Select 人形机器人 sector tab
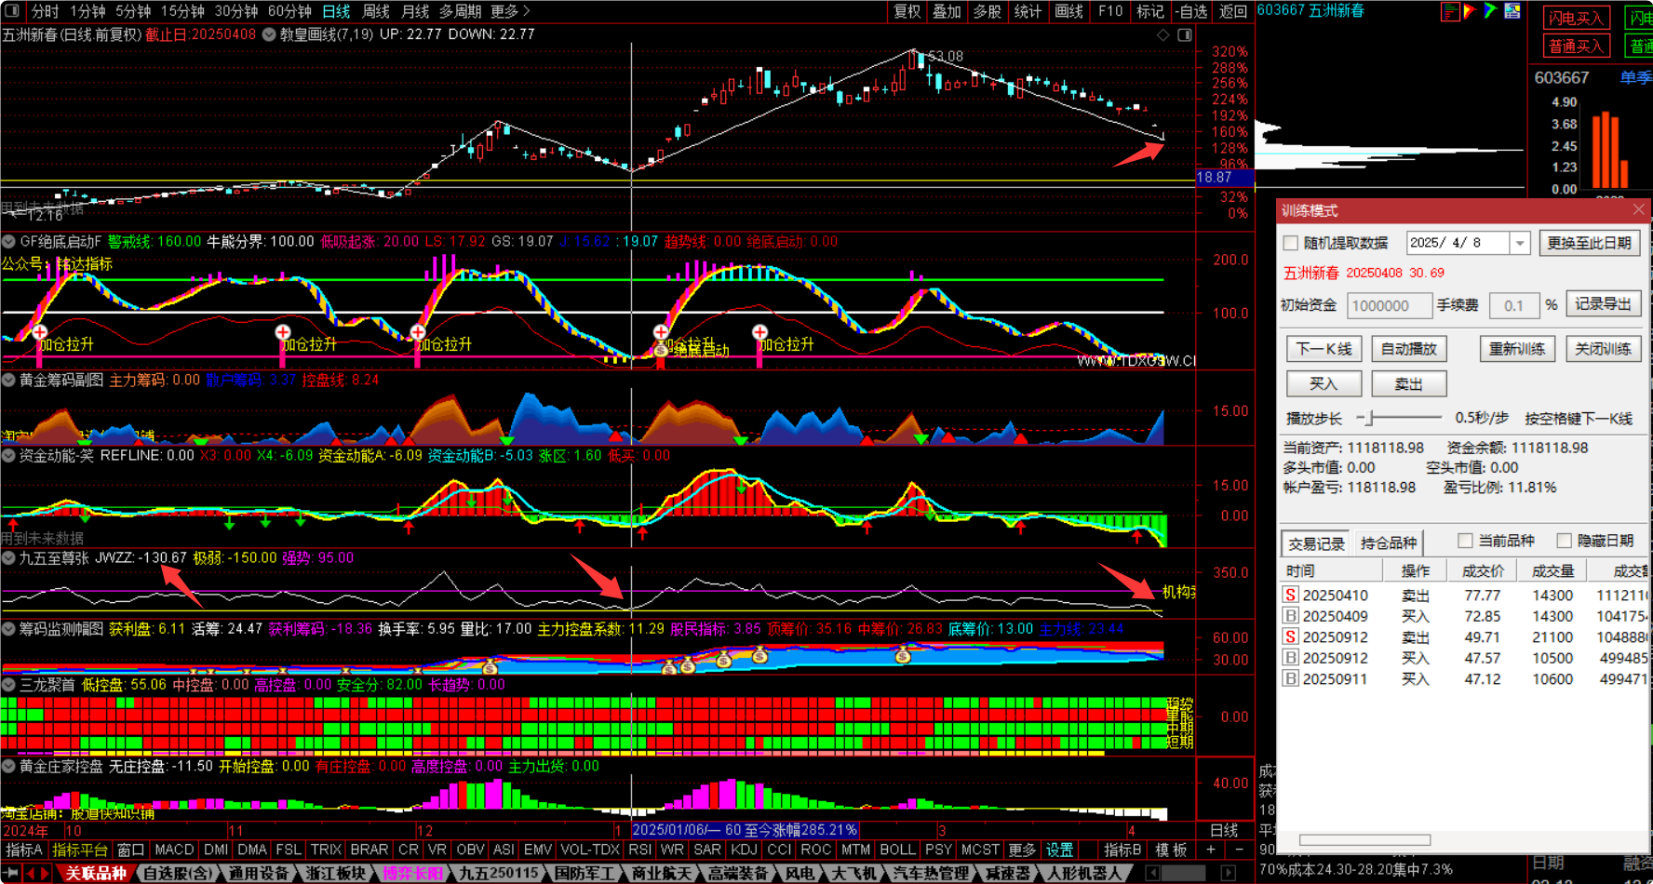 tap(1083, 873)
